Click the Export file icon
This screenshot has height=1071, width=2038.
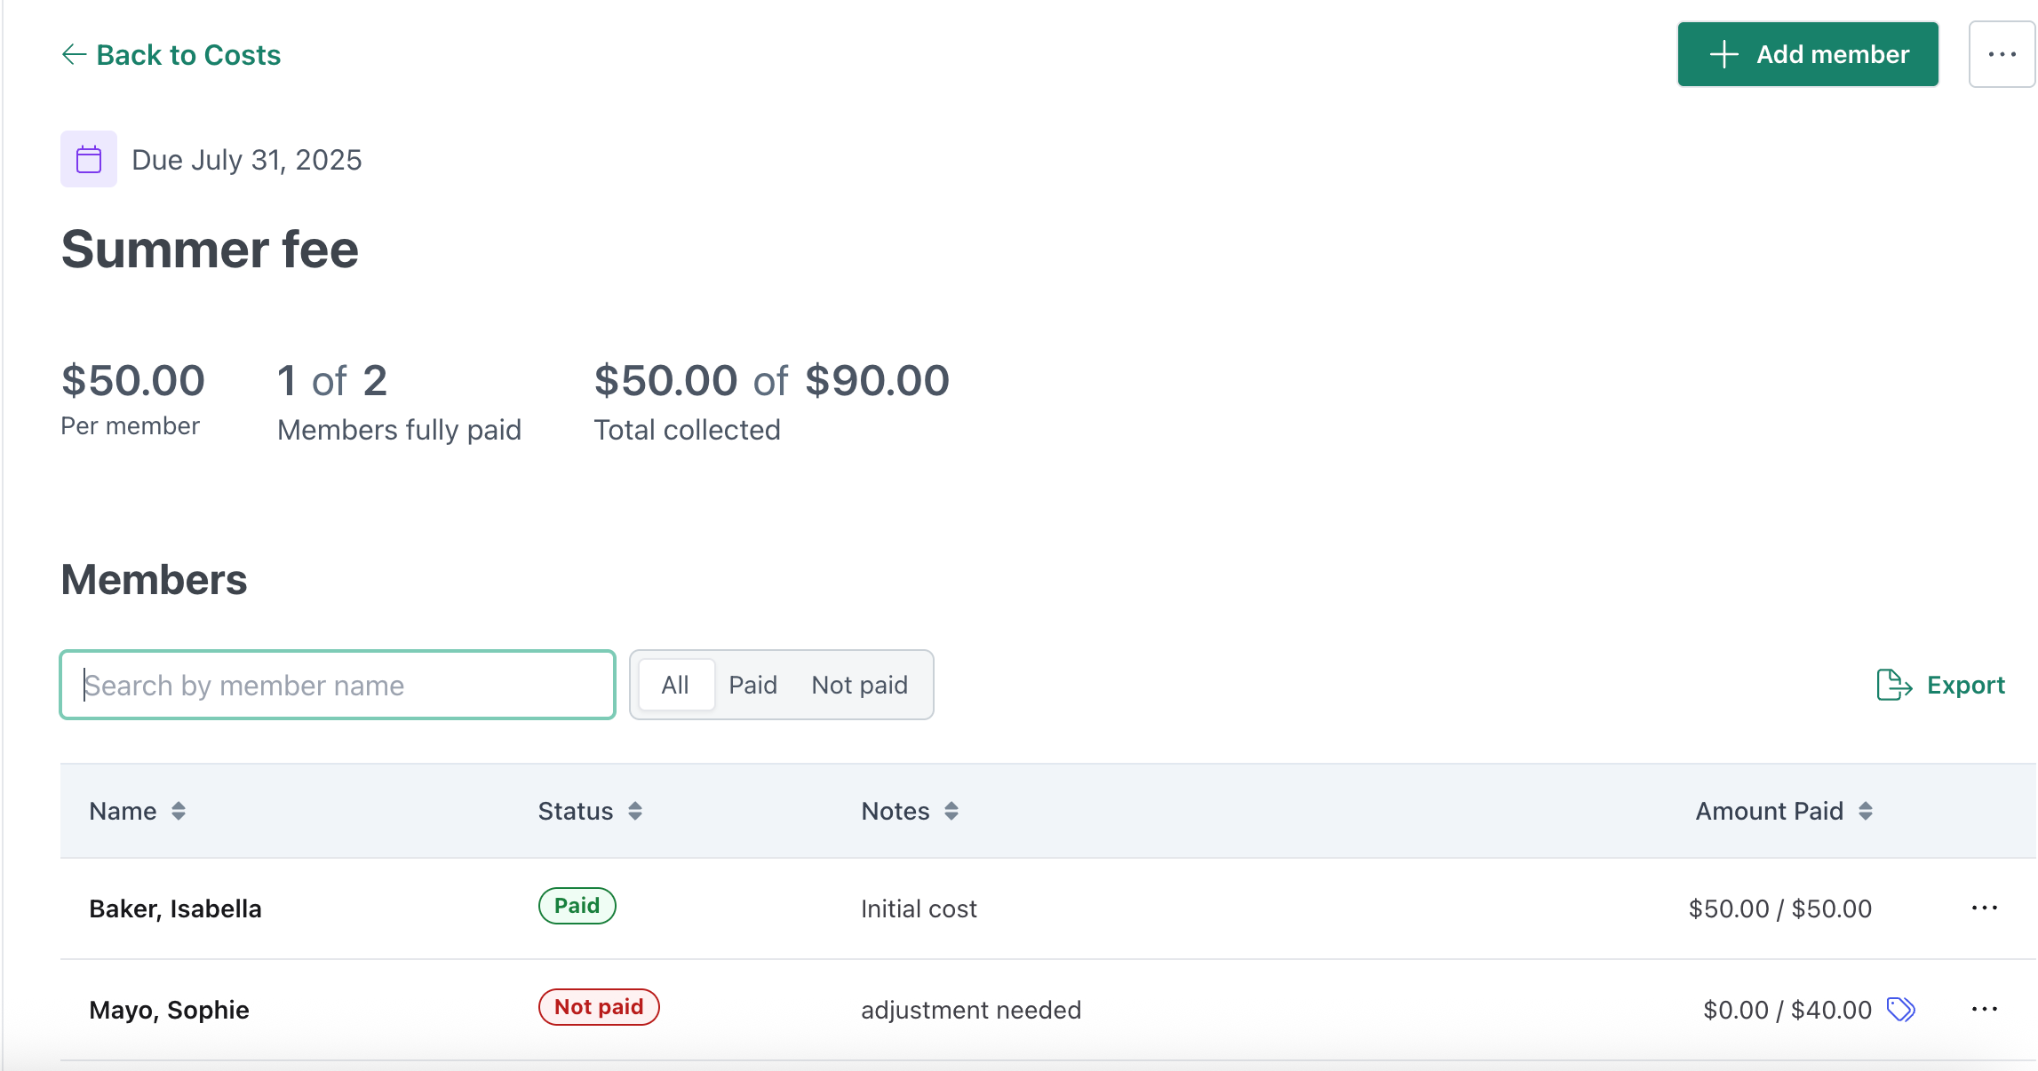(1894, 685)
